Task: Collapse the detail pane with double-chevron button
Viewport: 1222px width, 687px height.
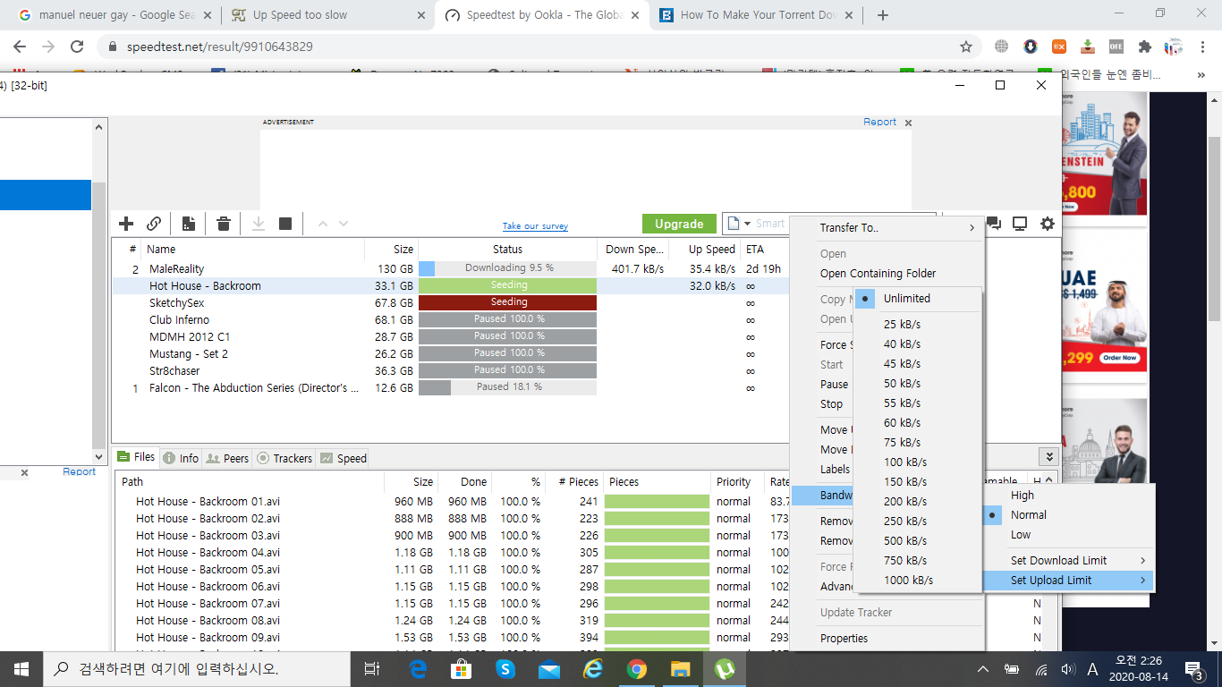Action: coord(1047,457)
